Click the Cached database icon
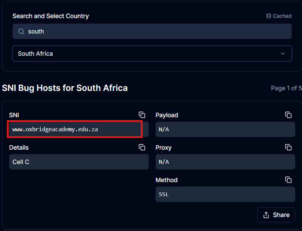The width and height of the screenshot is (302, 231). [269, 16]
